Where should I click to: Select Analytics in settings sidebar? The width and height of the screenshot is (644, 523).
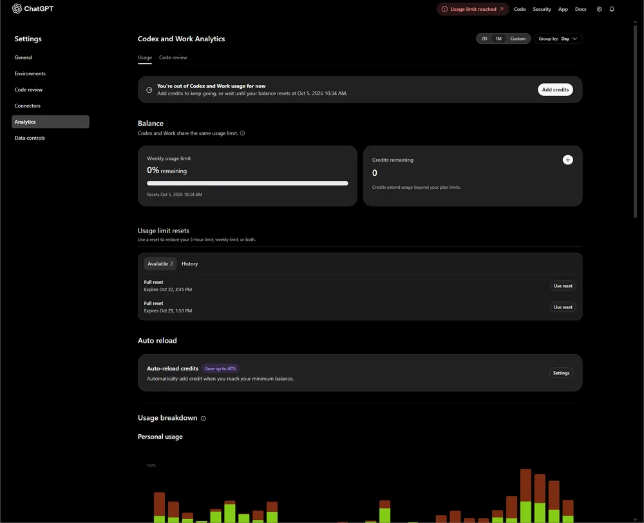point(50,122)
